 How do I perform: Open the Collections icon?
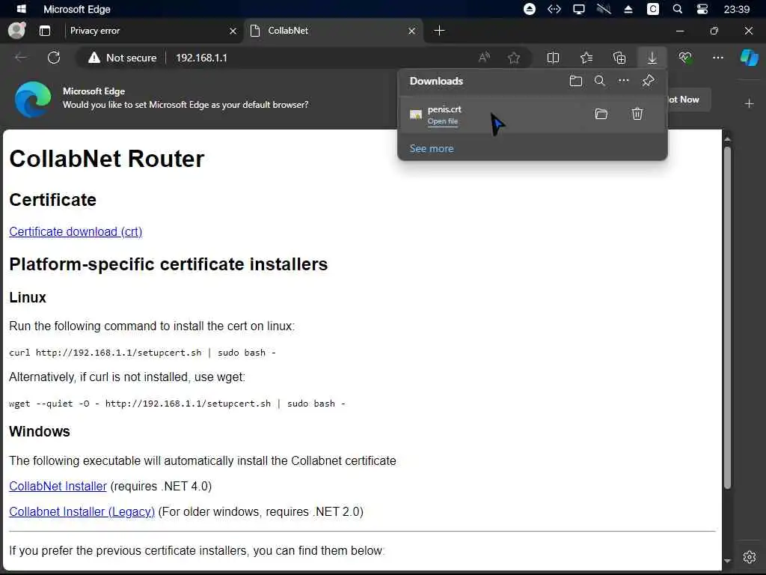pos(619,58)
